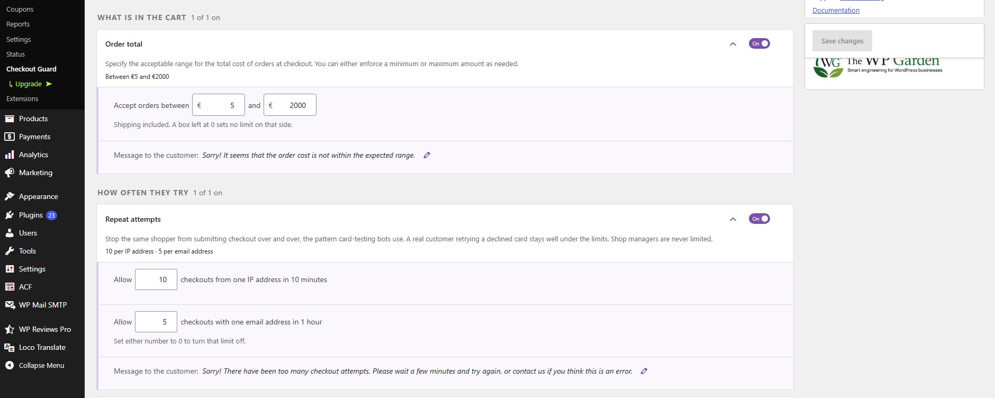Edit the Order total customer message pencil
This screenshot has width=995, height=398.
[427, 155]
